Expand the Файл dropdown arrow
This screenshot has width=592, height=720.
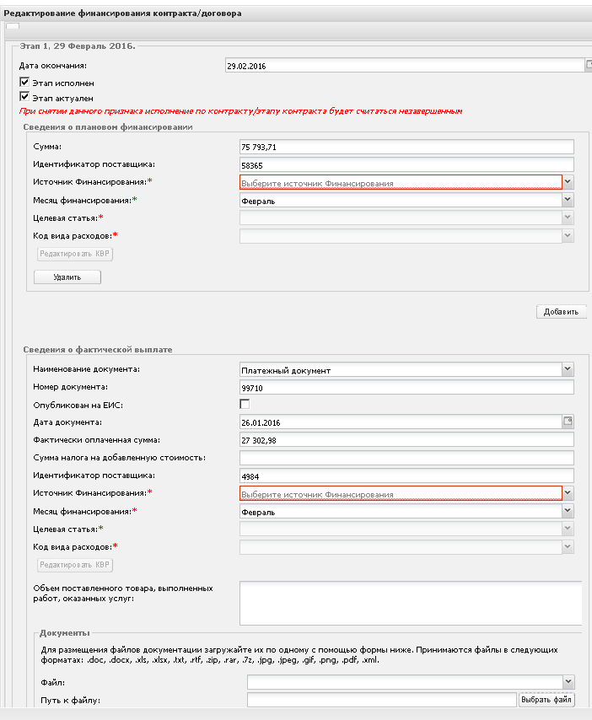pyautogui.click(x=568, y=682)
